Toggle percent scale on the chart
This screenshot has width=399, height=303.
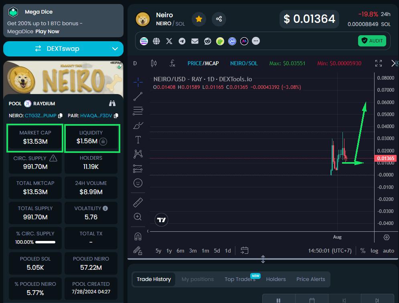pos(363,251)
